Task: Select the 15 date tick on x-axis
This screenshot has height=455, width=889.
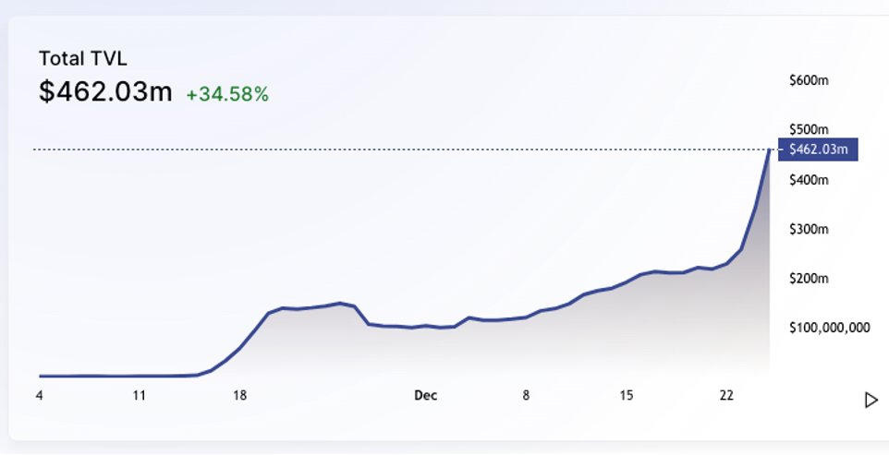Action: pyautogui.click(x=627, y=395)
